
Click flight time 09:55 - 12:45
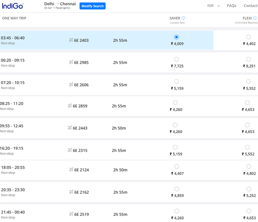point(12,126)
